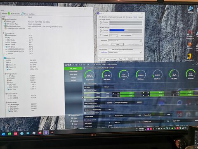Select Profile 2 in Ryzen Master sidebar

coord(73,80)
